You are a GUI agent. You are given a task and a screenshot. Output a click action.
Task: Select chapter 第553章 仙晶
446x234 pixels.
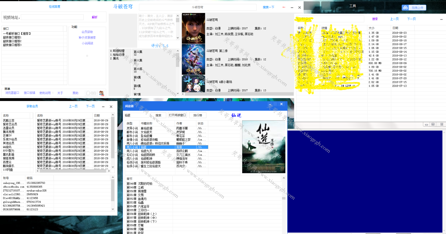click(x=135, y=202)
